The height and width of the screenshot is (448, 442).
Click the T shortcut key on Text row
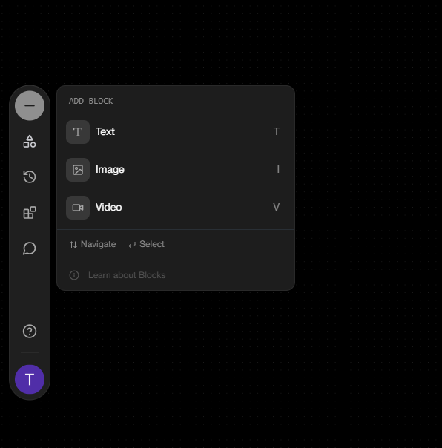pos(277,132)
